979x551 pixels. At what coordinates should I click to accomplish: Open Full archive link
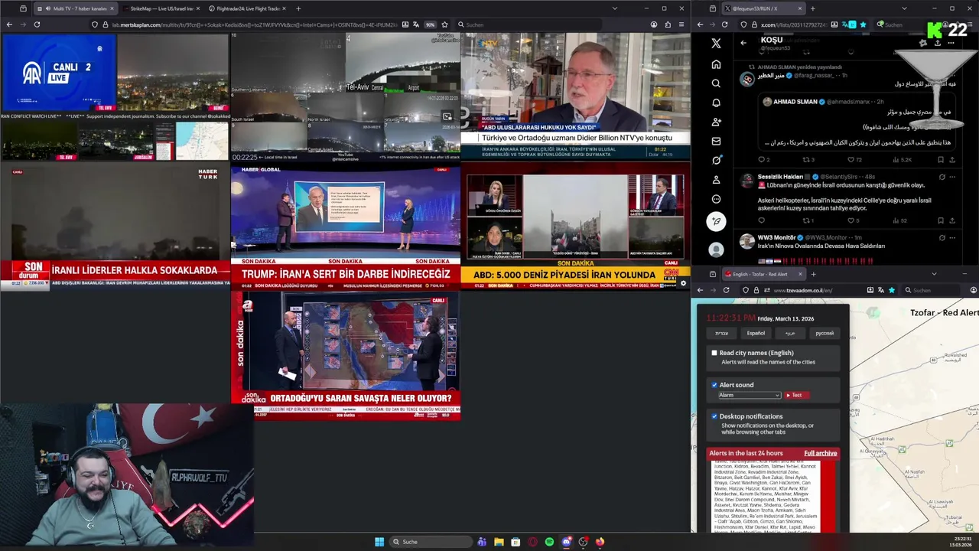point(820,453)
